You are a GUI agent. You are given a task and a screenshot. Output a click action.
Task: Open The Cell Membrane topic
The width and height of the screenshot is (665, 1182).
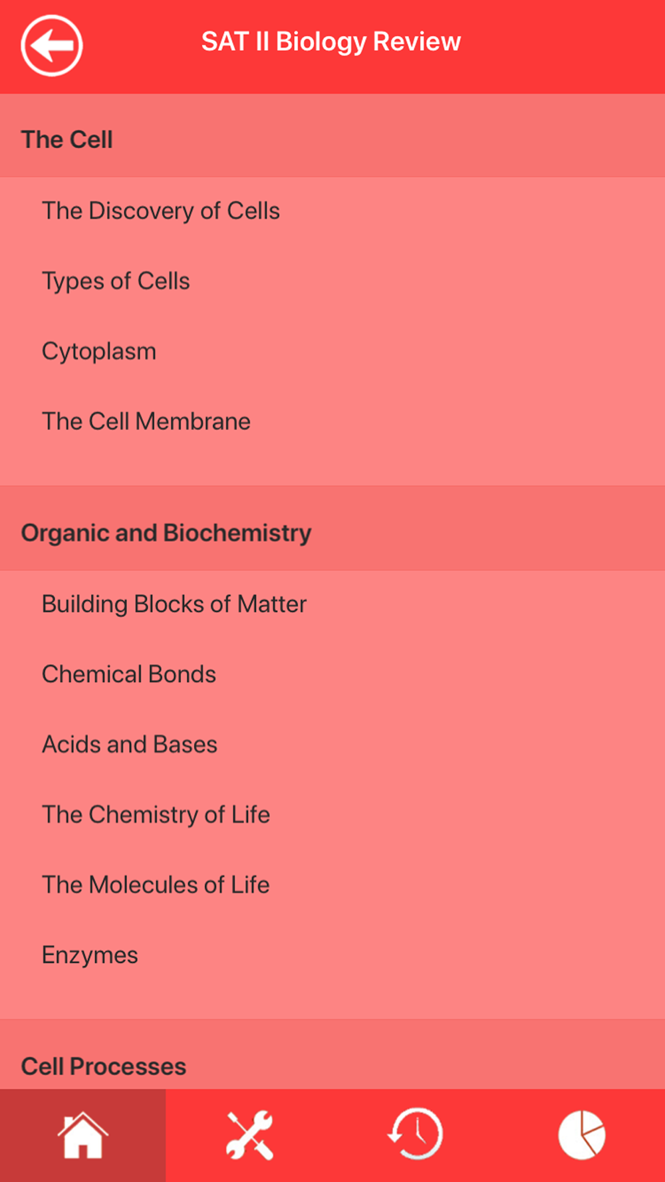coord(332,421)
